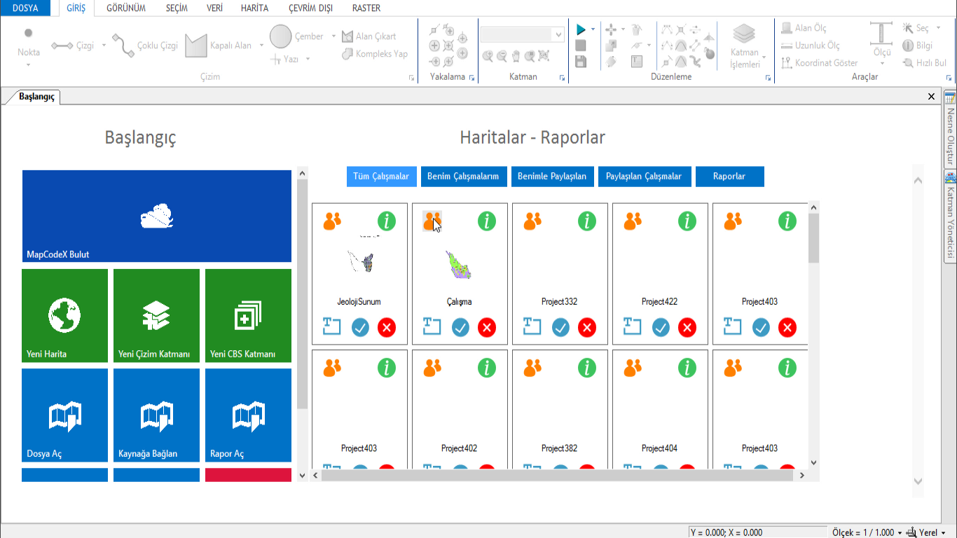
Task: Click the share users icon on Project422 card
Action: [x=633, y=221]
